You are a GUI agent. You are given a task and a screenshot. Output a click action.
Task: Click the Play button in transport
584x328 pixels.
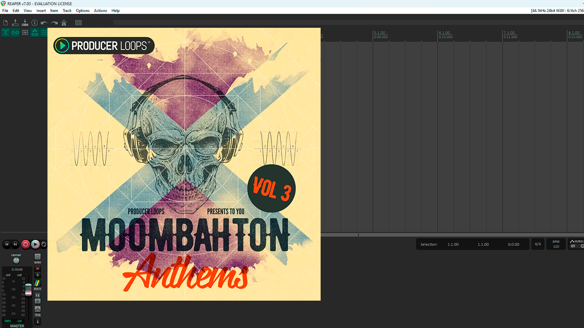(35, 244)
